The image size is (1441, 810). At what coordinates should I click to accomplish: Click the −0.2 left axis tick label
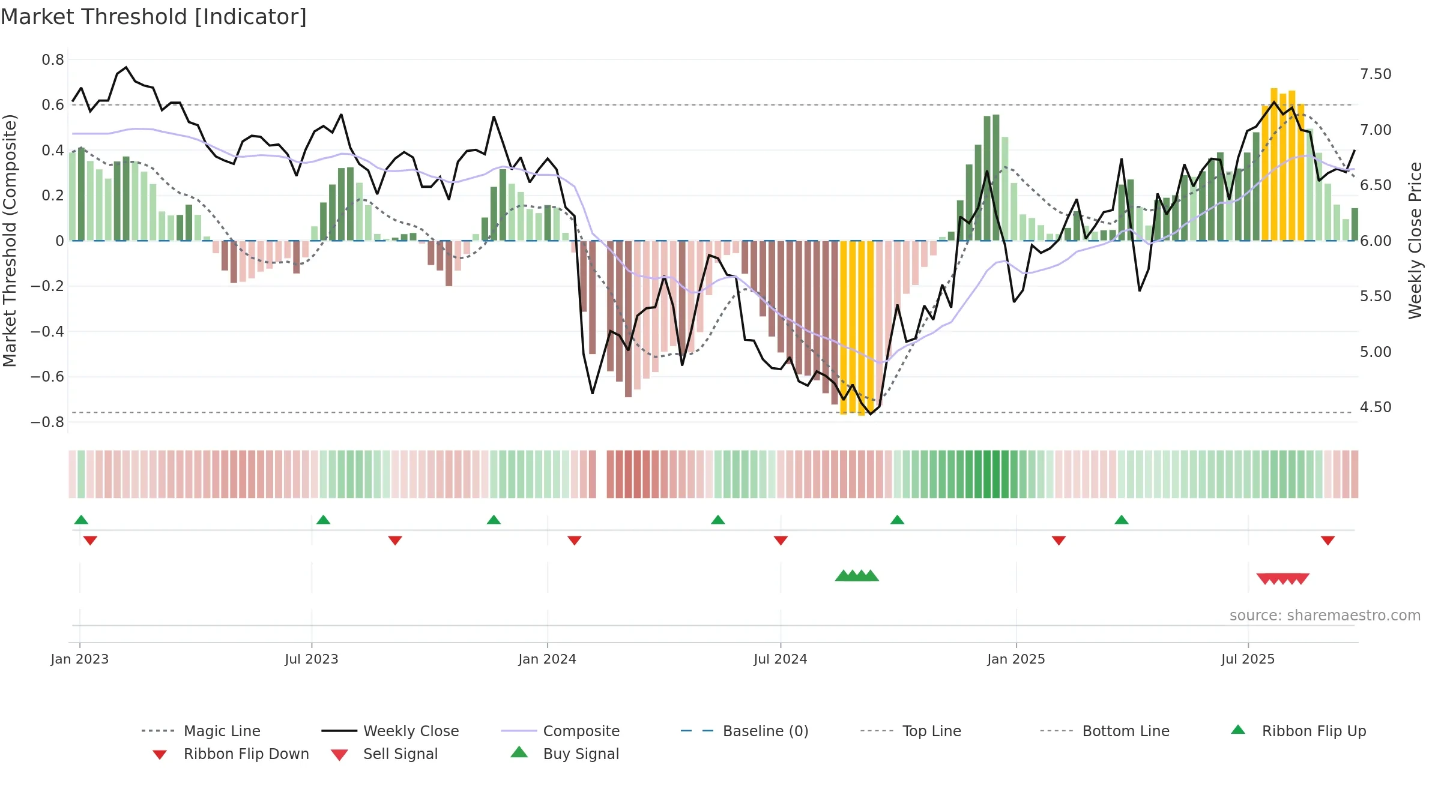pyautogui.click(x=47, y=286)
